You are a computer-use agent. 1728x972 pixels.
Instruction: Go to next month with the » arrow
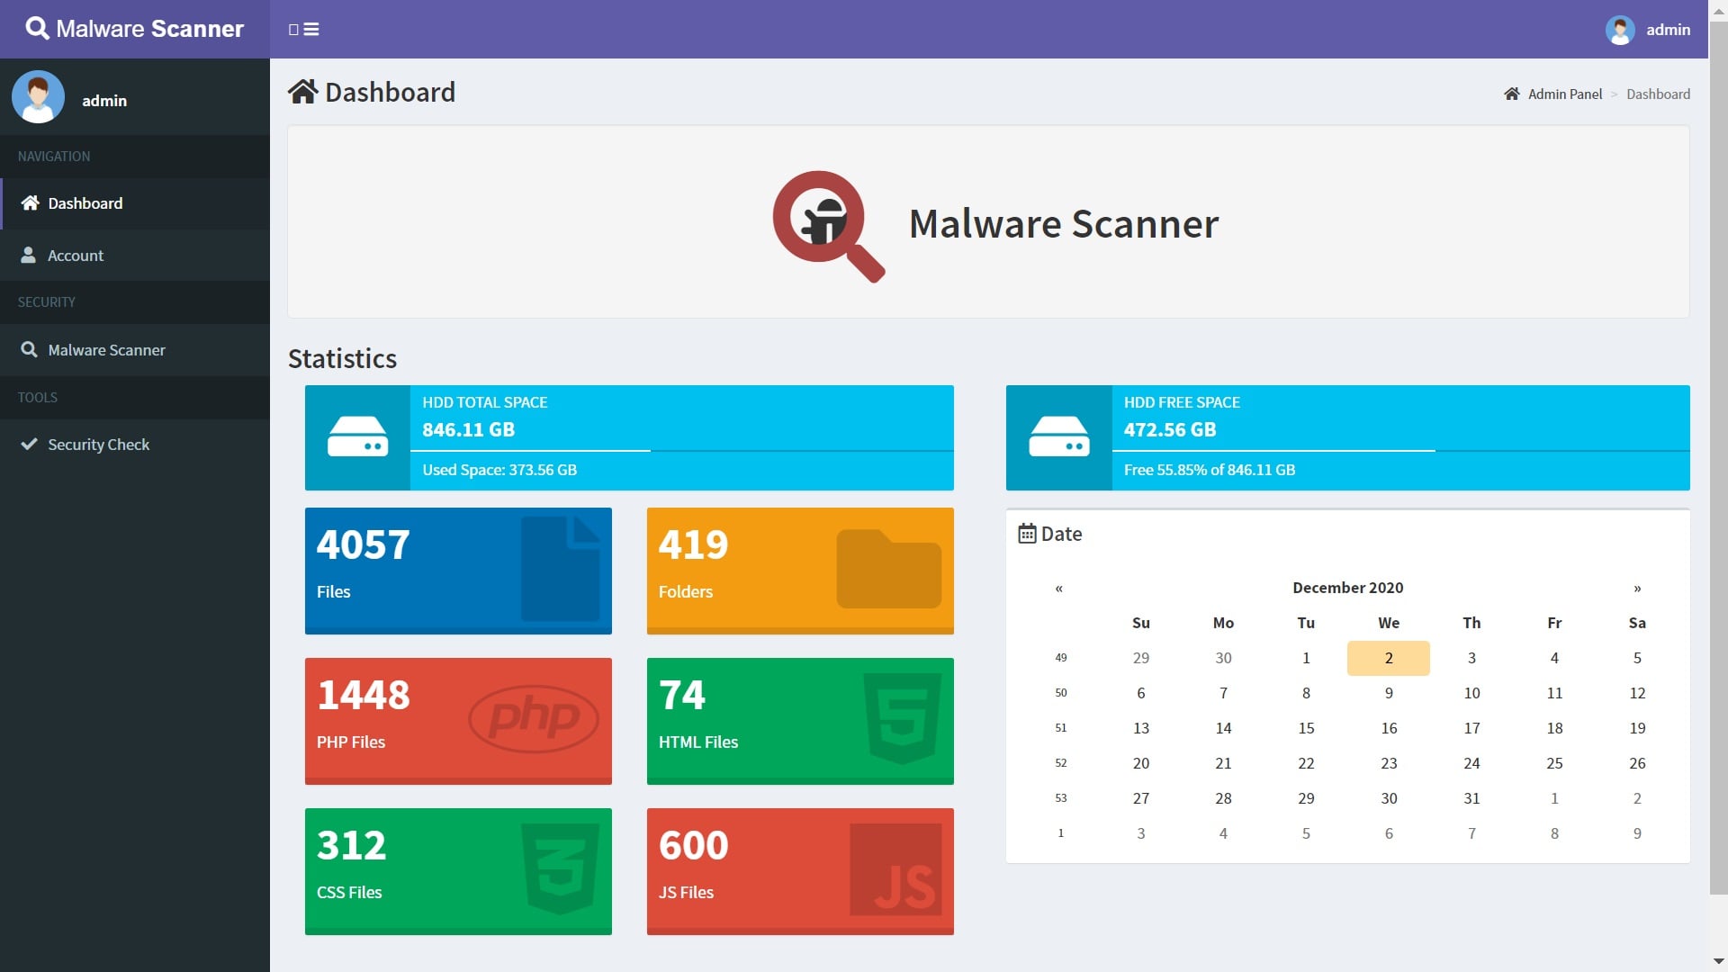click(1637, 588)
